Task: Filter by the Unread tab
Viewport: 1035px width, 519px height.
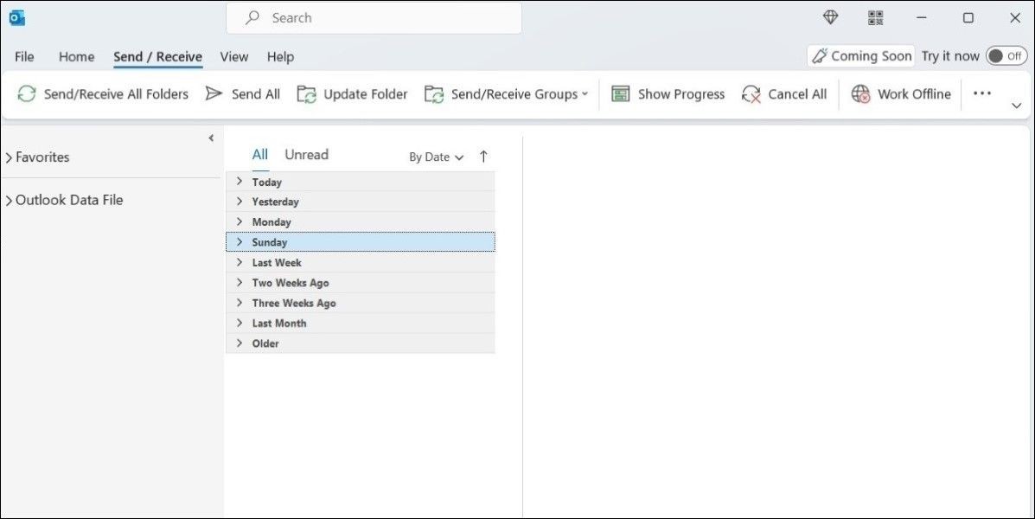Action: click(306, 155)
